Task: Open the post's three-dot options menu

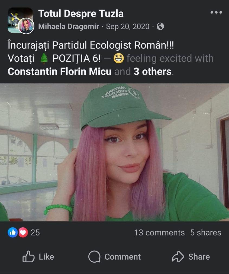Action: (x=216, y=12)
